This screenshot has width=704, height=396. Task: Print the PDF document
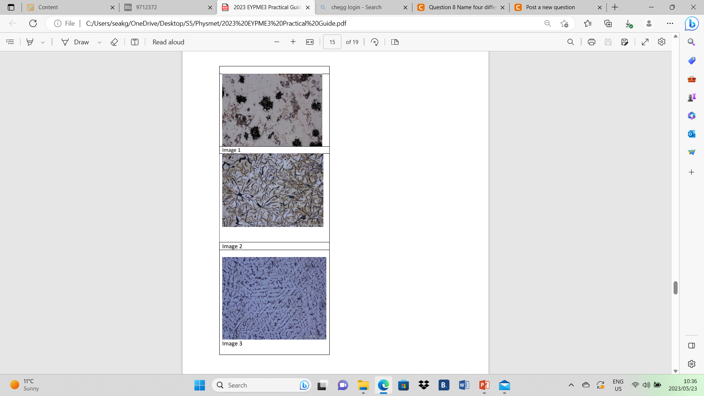coord(591,42)
